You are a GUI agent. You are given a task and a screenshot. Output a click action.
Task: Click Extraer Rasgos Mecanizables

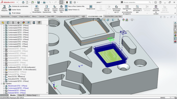pyautogui.click(x=37, y=9)
